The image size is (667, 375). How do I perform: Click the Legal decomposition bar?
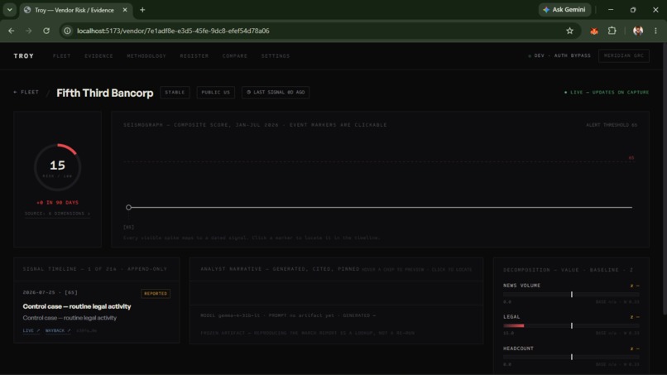[571, 325]
